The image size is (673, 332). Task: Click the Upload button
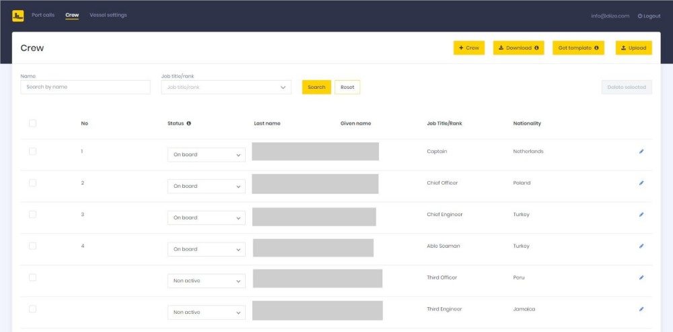pyautogui.click(x=633, y=48)
